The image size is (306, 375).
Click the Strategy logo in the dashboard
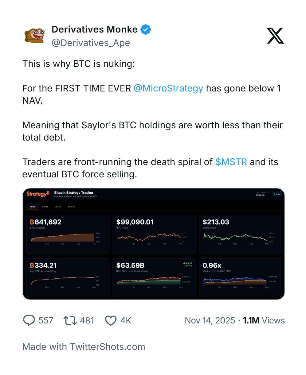(x=37, y=194)
